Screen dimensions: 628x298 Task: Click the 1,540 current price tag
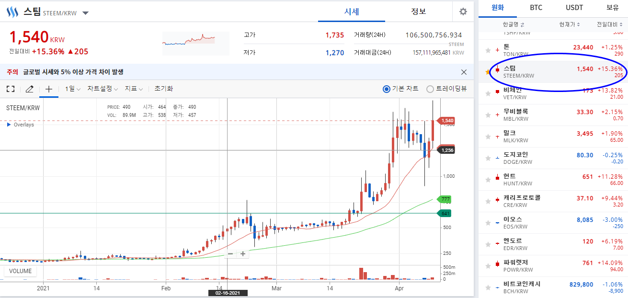[447, 120]
